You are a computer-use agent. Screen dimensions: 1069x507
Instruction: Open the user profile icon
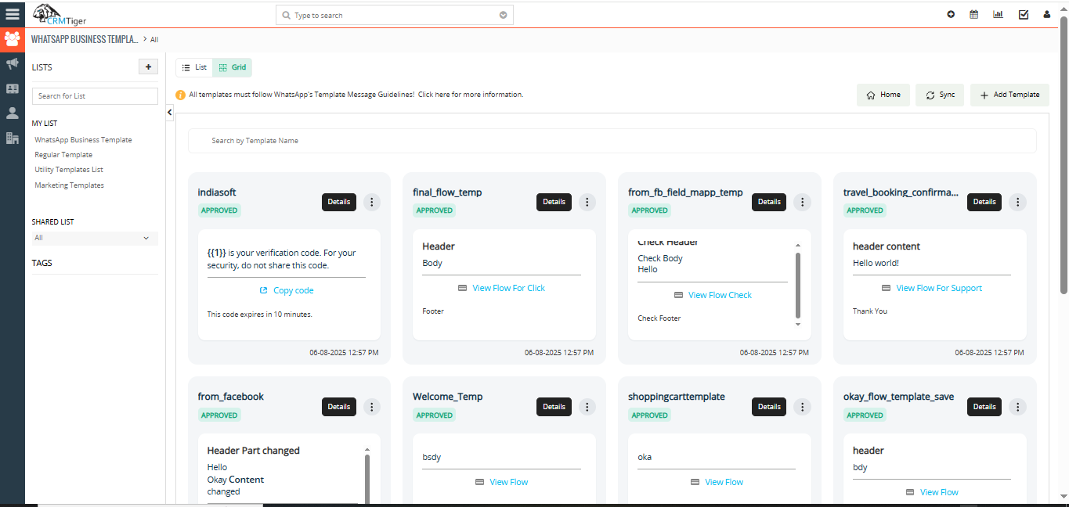pos(1047,14)
